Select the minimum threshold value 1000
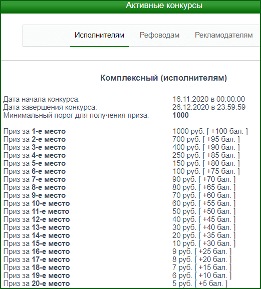 [x=180, y=115]
